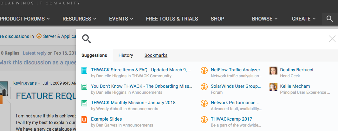Click the orange icon before Server & Applications
338x131 pixels.
pos(39,36)
